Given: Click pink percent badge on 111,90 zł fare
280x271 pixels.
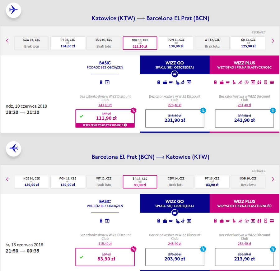Looking at the screenshot, I should [x=133, y=110].
